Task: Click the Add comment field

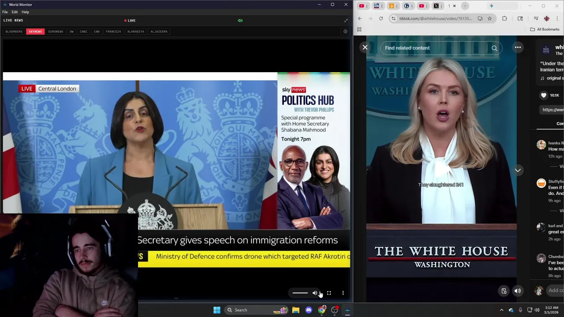Action: [x=556, y=291]
